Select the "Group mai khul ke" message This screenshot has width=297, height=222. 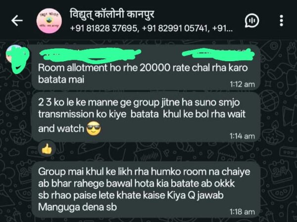pyautogui.click(x=146, y=189)
